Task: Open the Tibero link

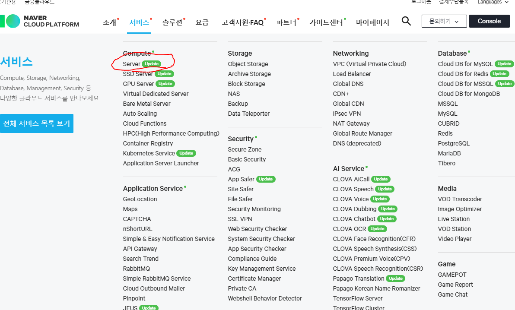Action: [x=447, y=163]
